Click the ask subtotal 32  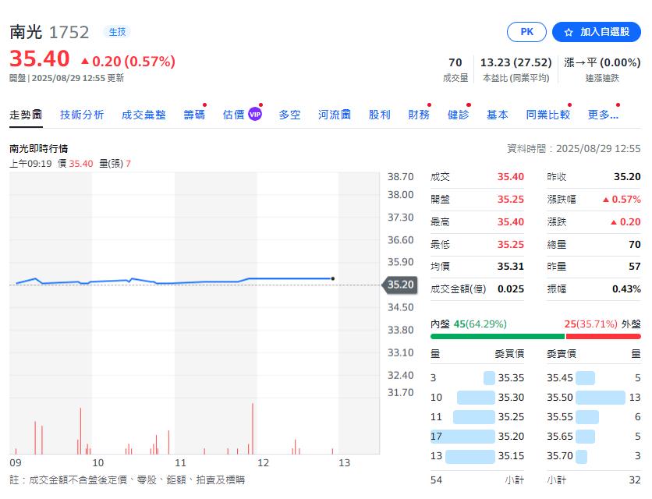click(x=635, y=480)
